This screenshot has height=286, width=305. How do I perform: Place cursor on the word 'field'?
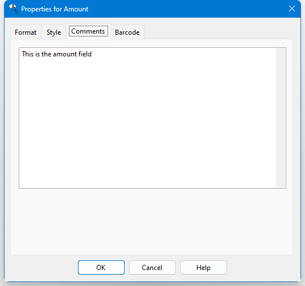85,54
